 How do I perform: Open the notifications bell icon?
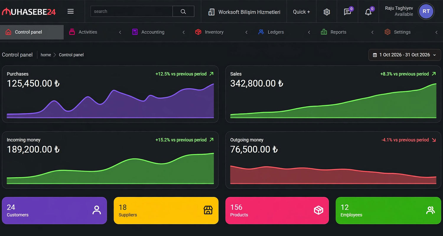(x=368, y=12)
